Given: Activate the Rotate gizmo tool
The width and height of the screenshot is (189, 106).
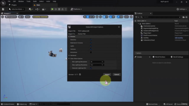Looking at the screenshot, I should coord(91,17).
